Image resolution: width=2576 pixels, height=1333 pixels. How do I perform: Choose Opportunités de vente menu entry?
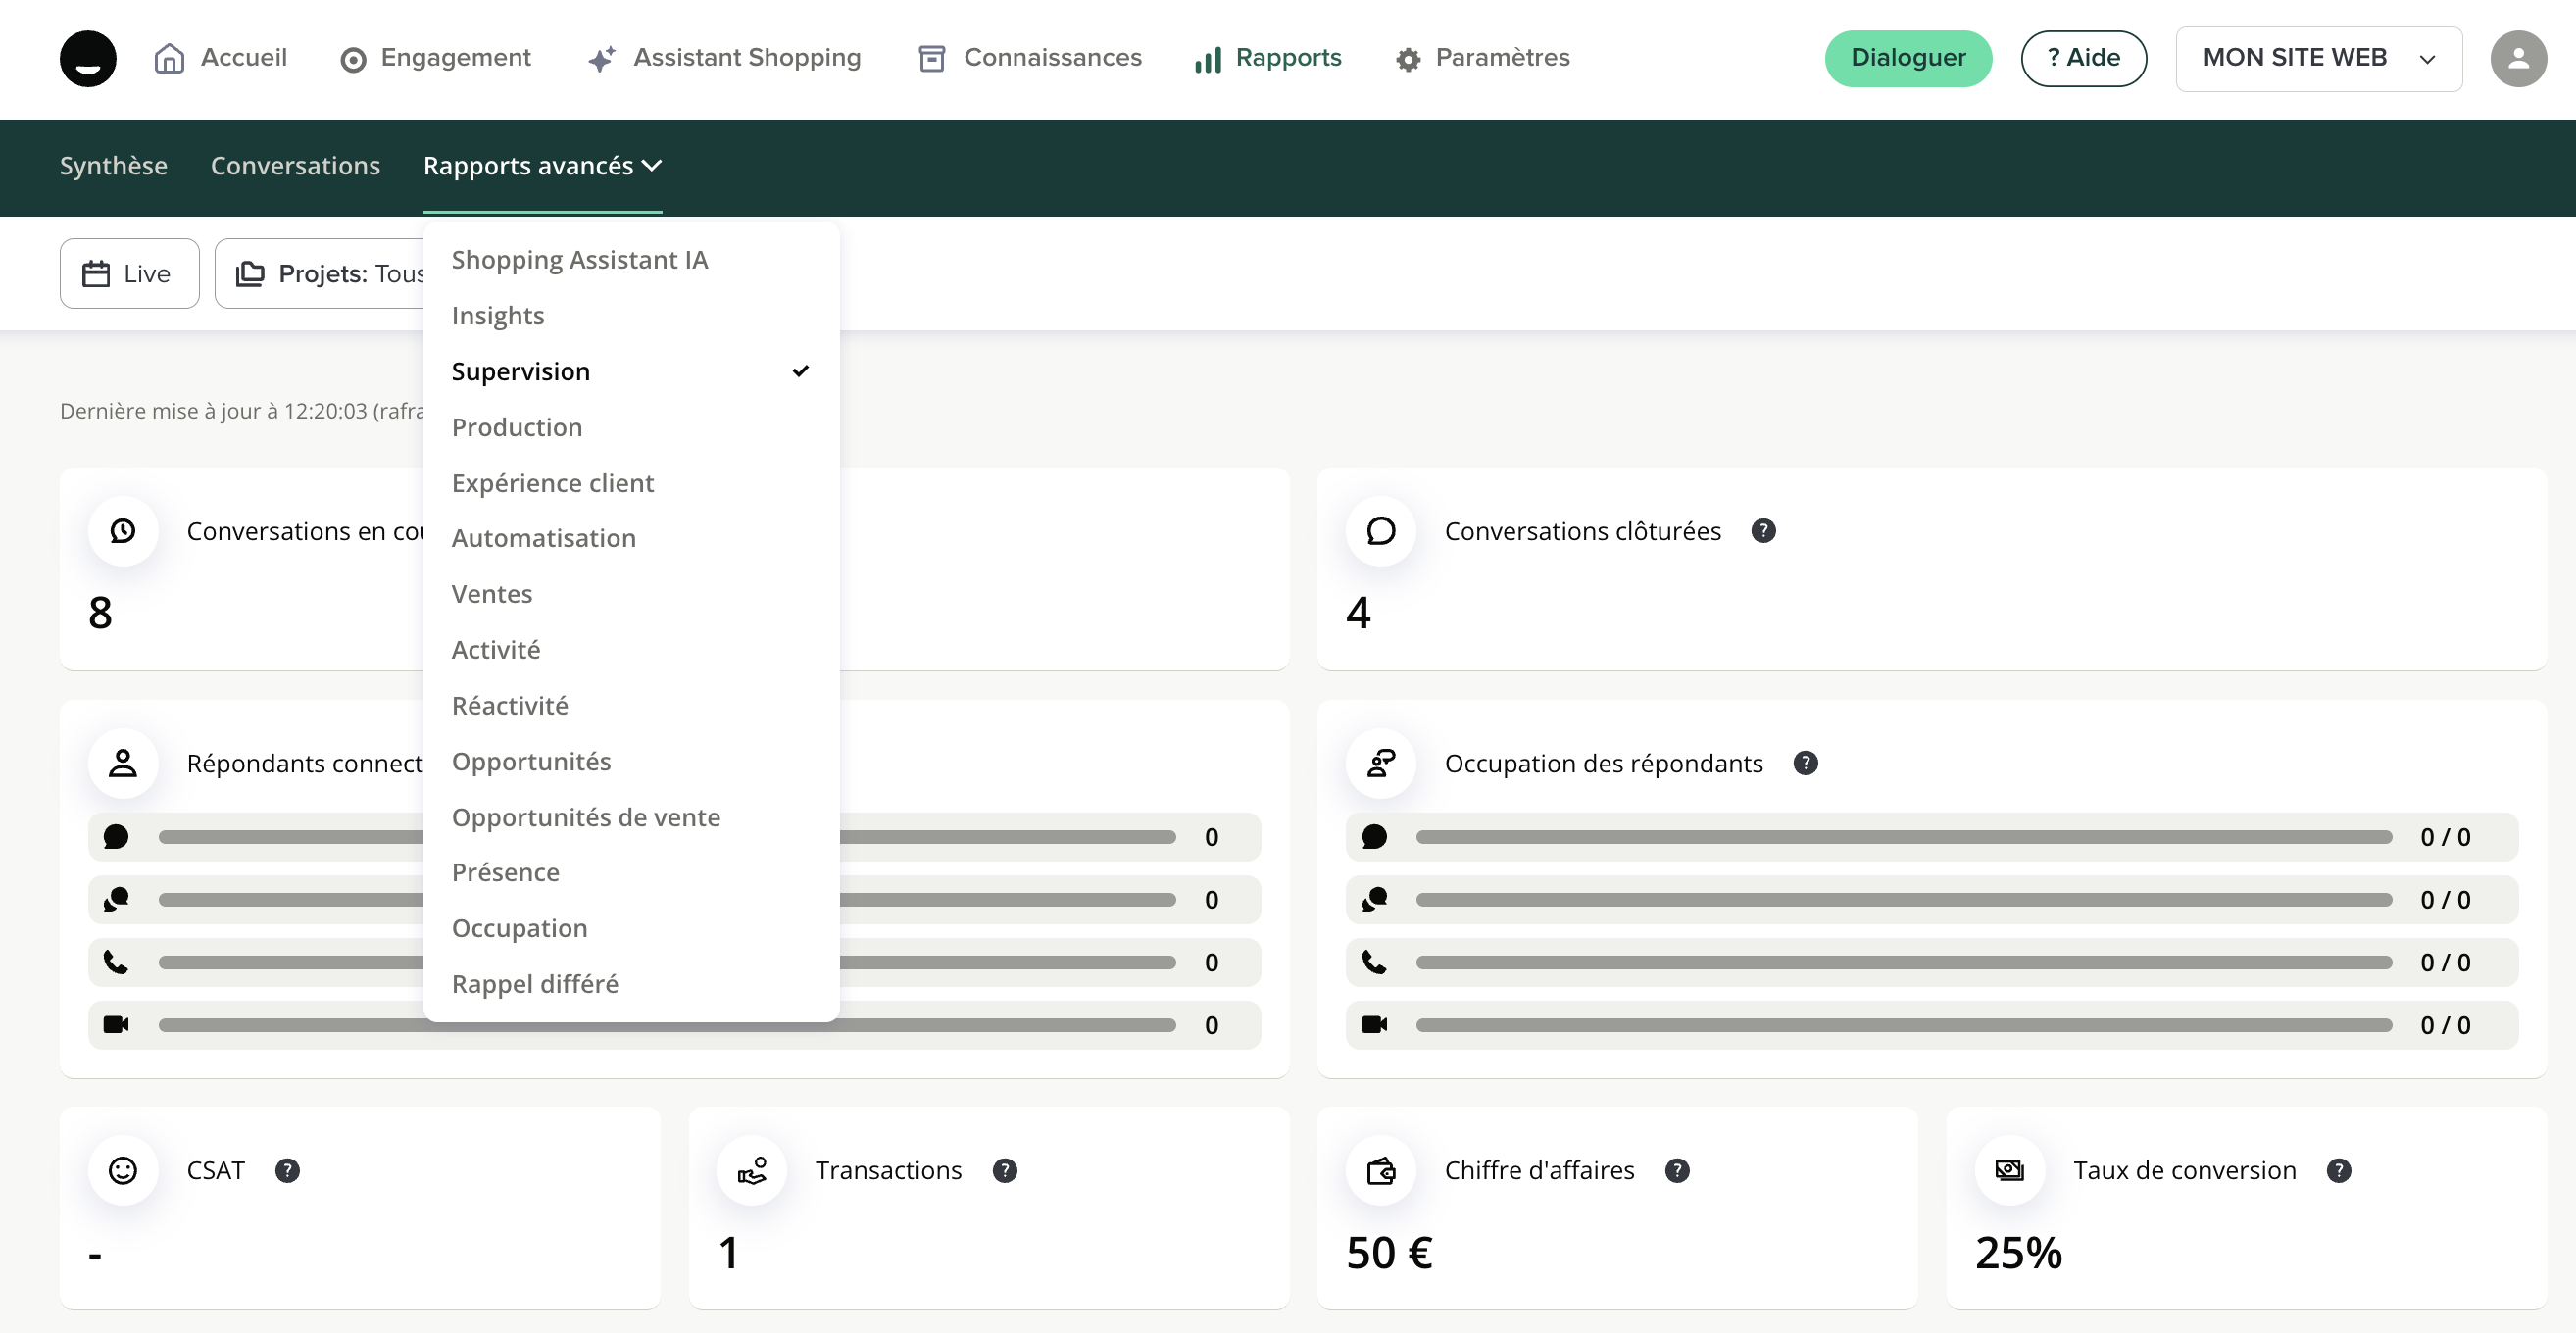[x=585, y=817]
